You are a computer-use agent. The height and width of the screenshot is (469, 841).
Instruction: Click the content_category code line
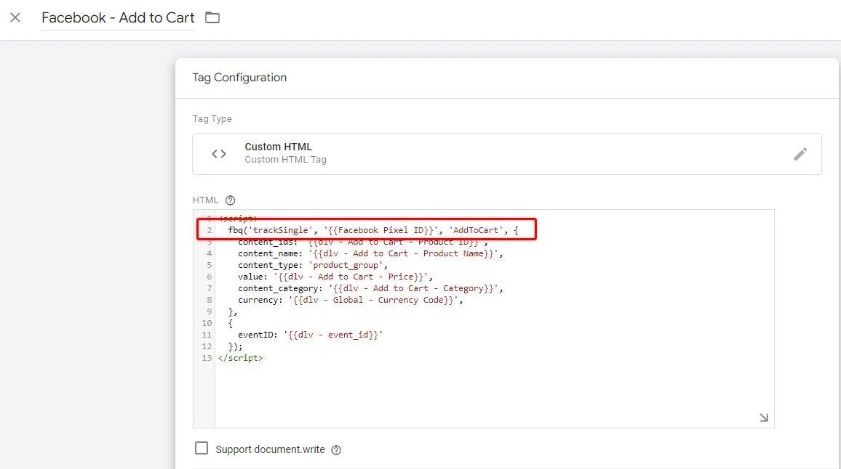(370, 288)
